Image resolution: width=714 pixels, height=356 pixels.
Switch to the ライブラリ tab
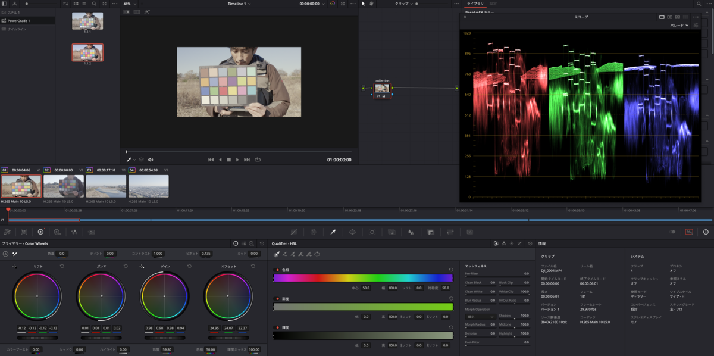475,4
